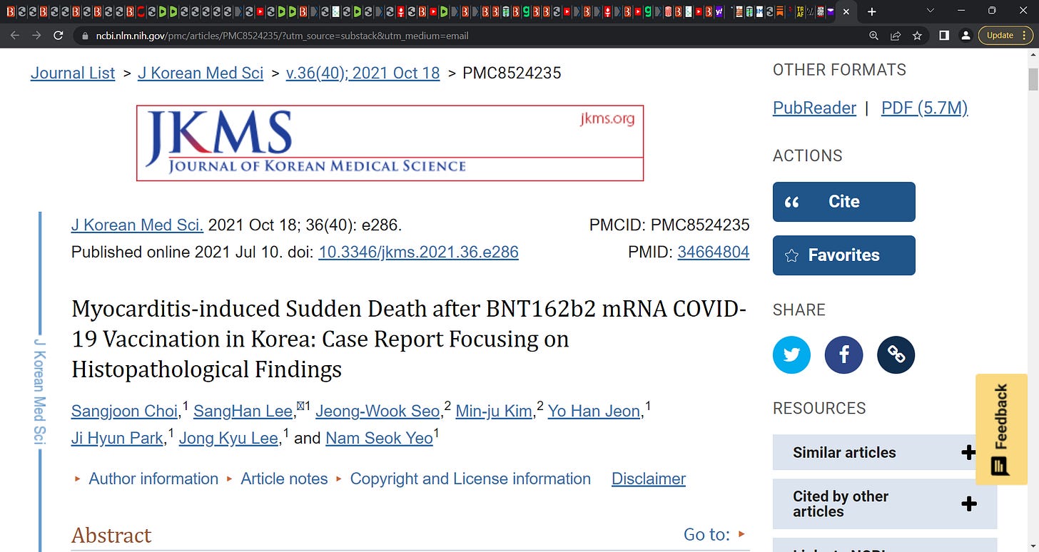Copy the permalink using the chain-link icon
Screen dimensions: 1039x552
[x=896, y=354]
